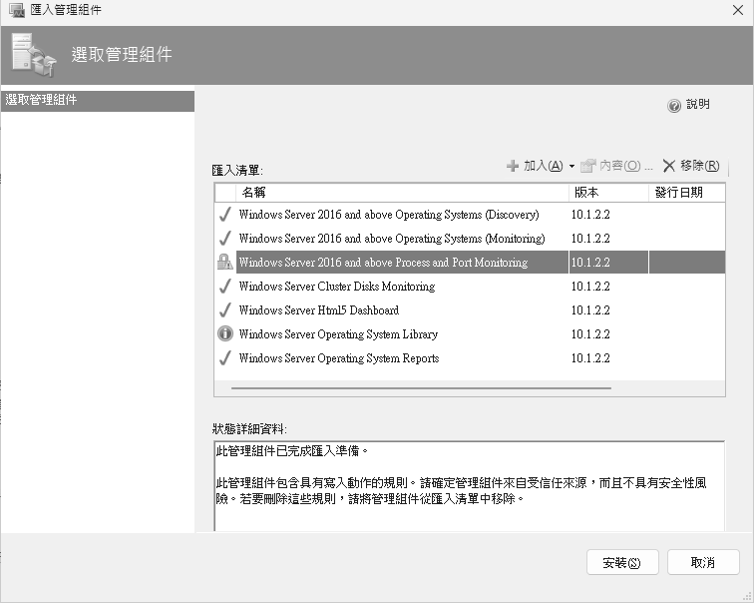Select row Windows Server 2016 and above Operating Systems (Discovery)
The image size is (754, 603).
tap(470, 215)
